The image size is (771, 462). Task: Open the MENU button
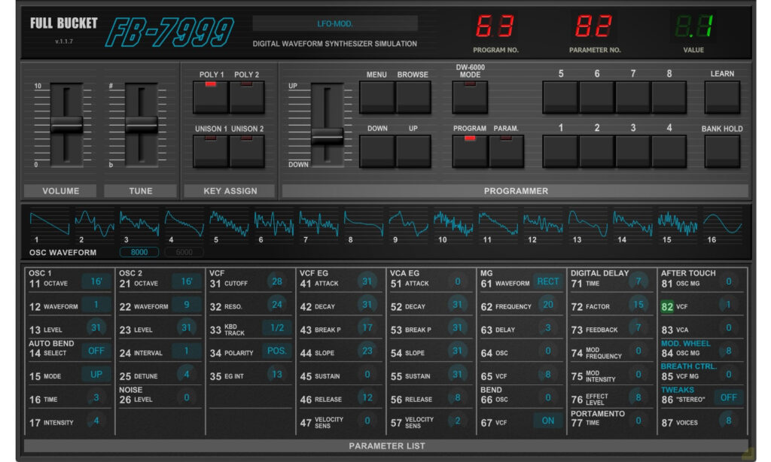[x=377, y=97]
